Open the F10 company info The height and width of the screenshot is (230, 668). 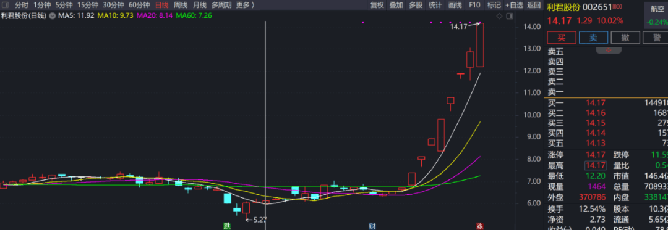[x=474, y=6]
